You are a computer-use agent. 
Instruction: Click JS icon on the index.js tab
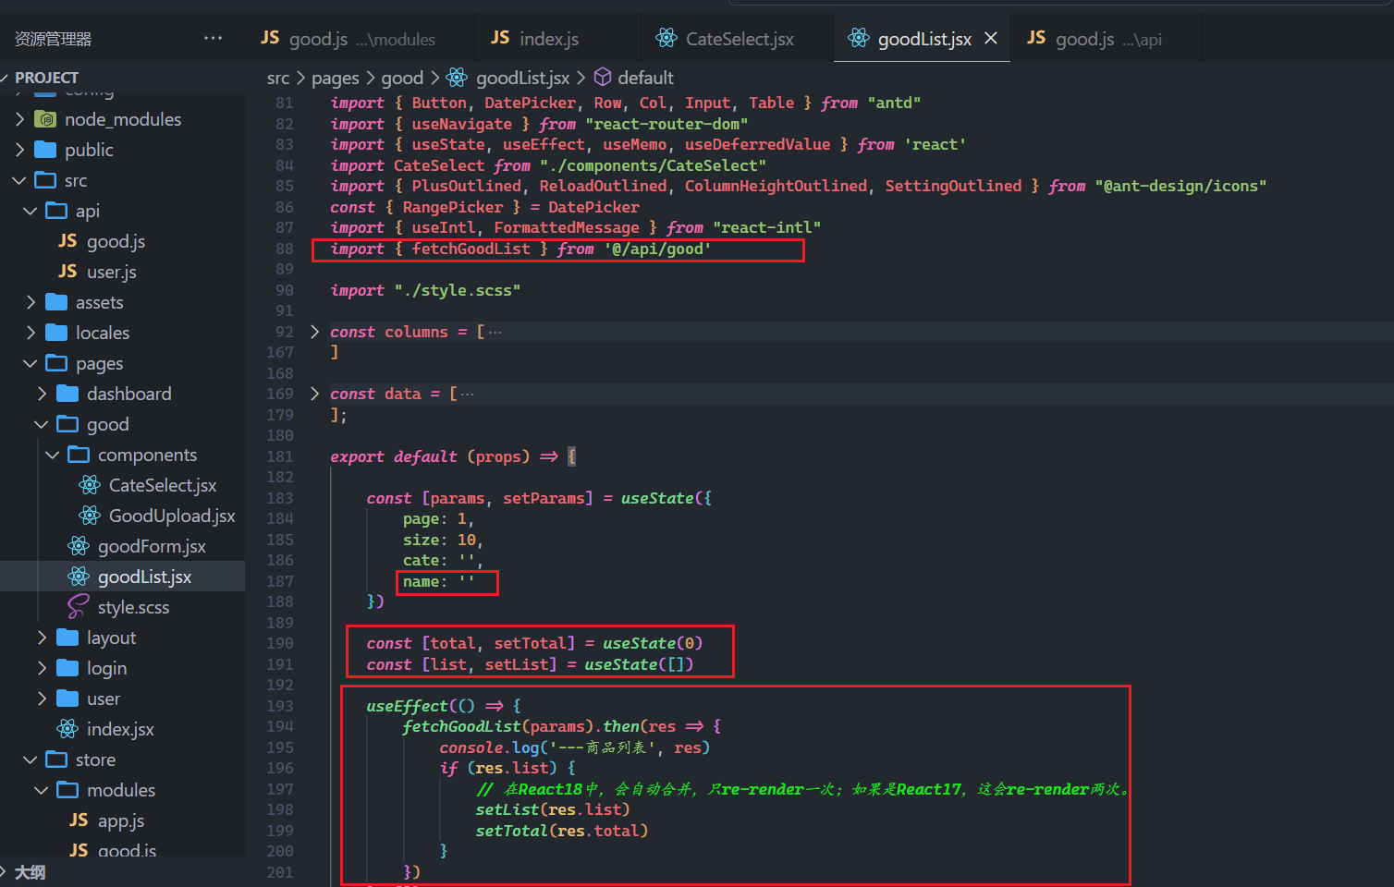coord(500,38)
